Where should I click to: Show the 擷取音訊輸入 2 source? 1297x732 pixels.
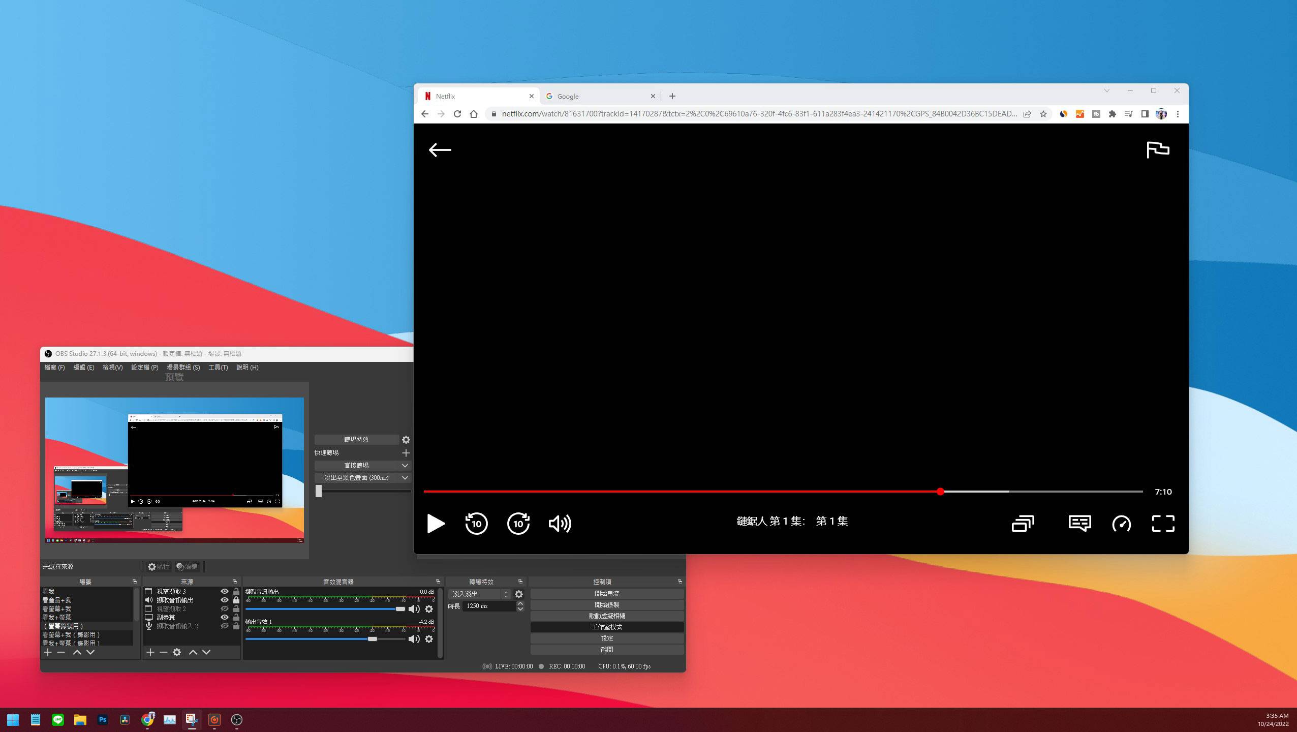(224, 626)
